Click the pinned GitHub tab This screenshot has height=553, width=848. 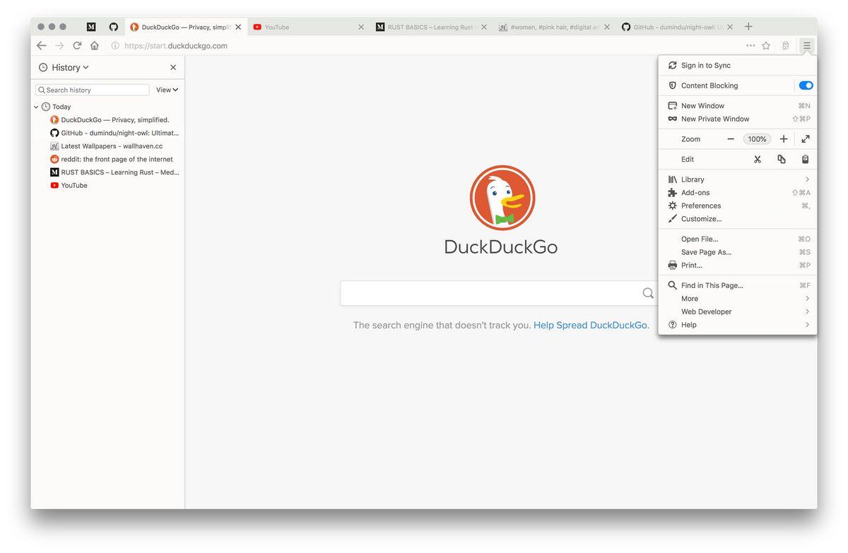click(114, 27)
